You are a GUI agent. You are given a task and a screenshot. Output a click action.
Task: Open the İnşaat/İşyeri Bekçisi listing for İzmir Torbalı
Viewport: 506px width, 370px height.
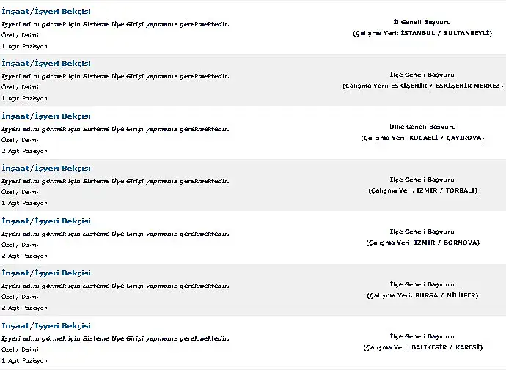point(46,169)
